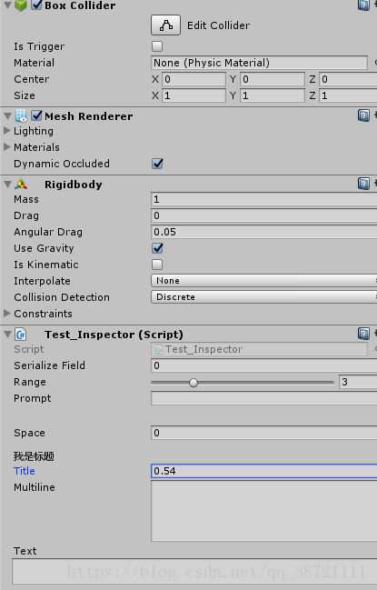This screenshot has height=590, width=377.
Task: Click the Test_Inspector Script reference field
Action: [259, 349]
